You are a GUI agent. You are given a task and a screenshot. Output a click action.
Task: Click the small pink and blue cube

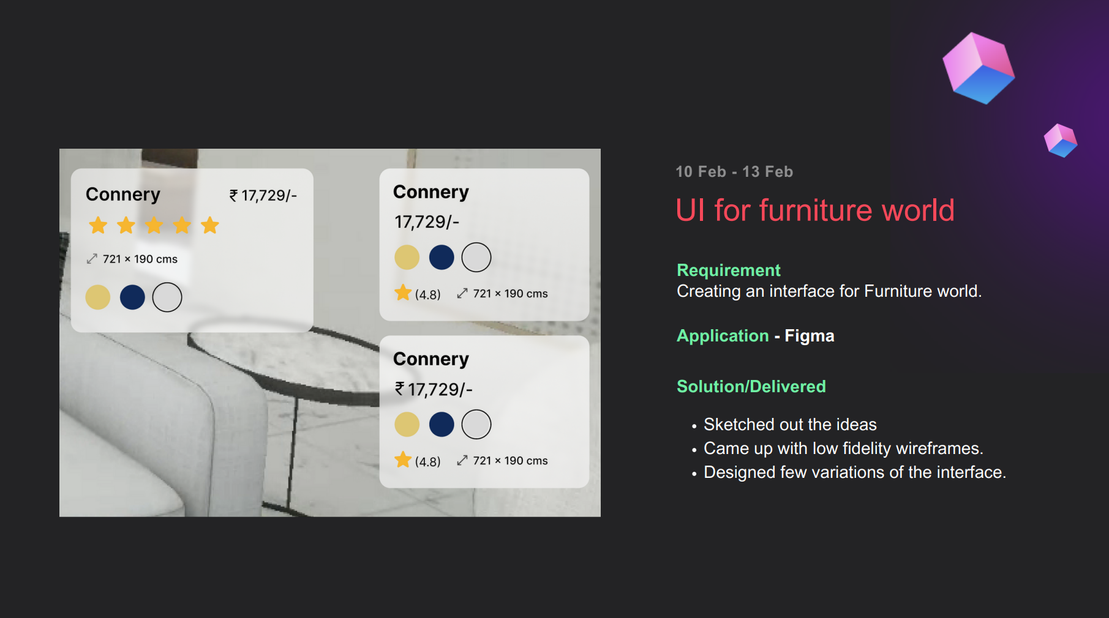click(x=1061, y=141)
